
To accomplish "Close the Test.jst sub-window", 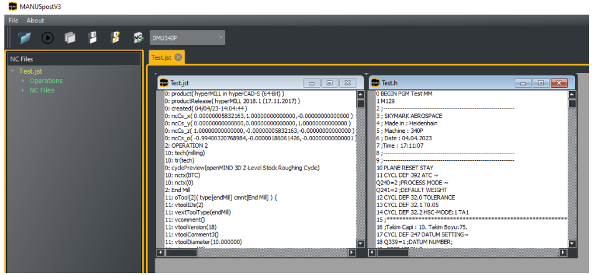I will tap(347, 83).
